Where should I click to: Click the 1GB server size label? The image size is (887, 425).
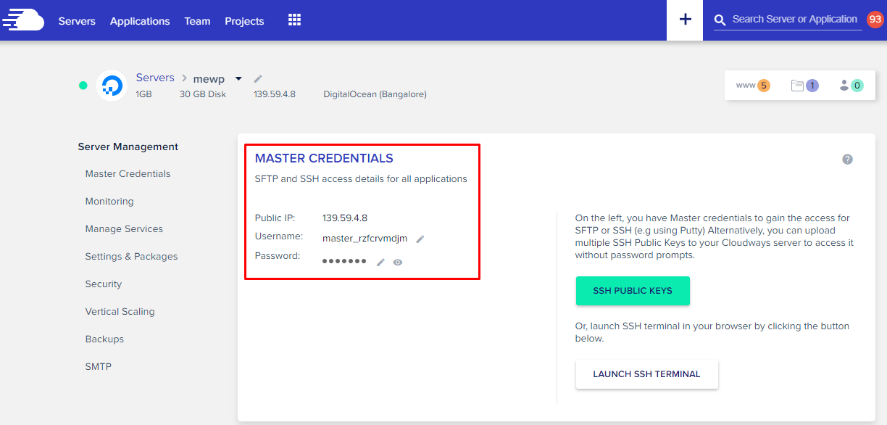pyautogui.click(x=143, y=94)
